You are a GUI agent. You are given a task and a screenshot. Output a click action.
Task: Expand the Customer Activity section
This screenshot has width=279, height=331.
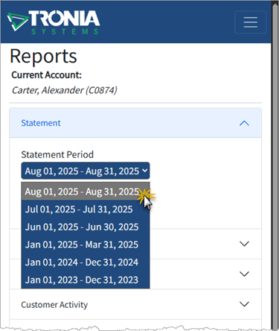135,304
